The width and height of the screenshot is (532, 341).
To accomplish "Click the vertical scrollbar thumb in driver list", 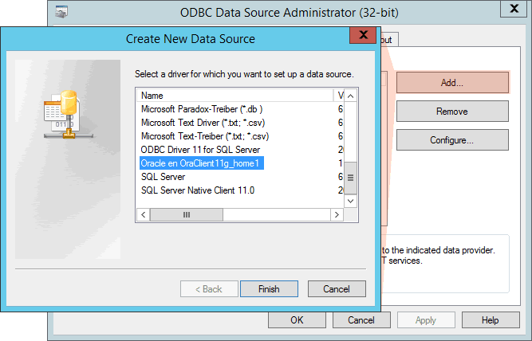I will [x=350, y=178].
